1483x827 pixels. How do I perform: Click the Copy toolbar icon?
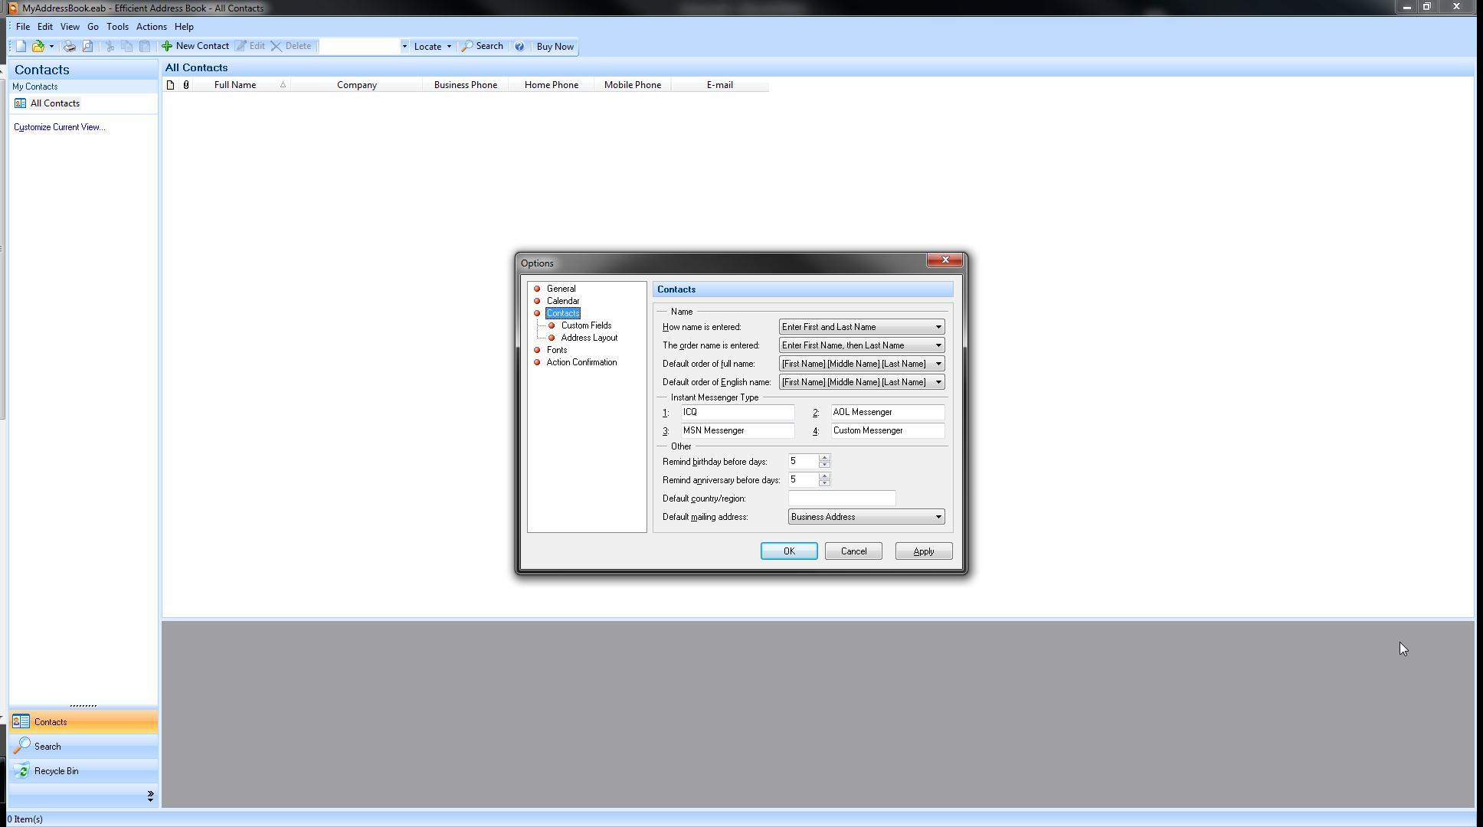click(126, 46)
